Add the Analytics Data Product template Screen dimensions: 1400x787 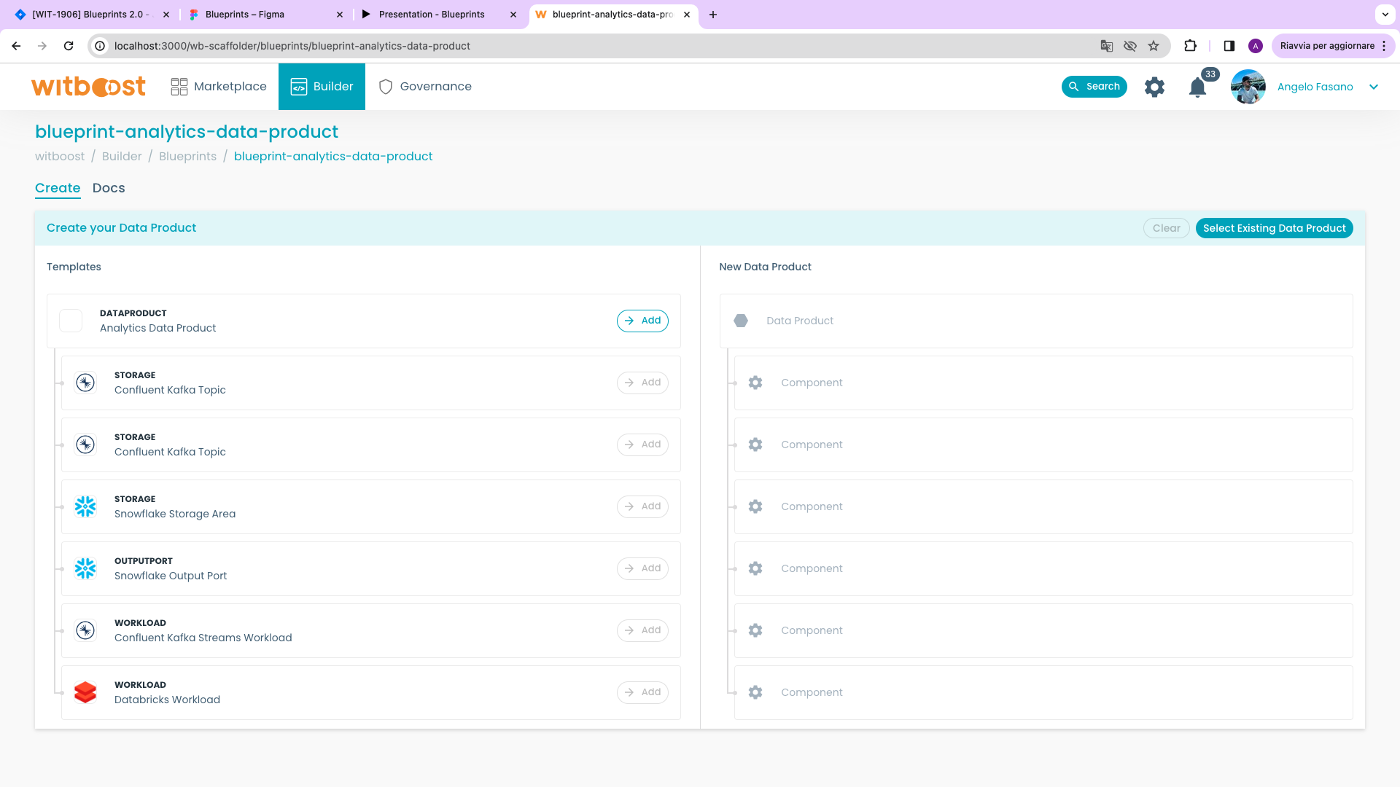[x=642, y=321]
